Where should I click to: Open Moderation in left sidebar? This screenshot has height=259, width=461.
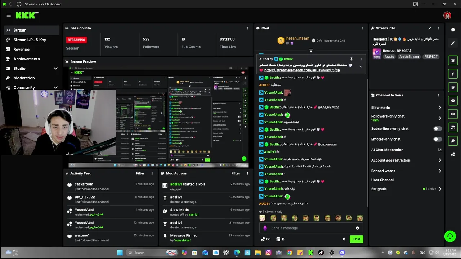[32, 78]
